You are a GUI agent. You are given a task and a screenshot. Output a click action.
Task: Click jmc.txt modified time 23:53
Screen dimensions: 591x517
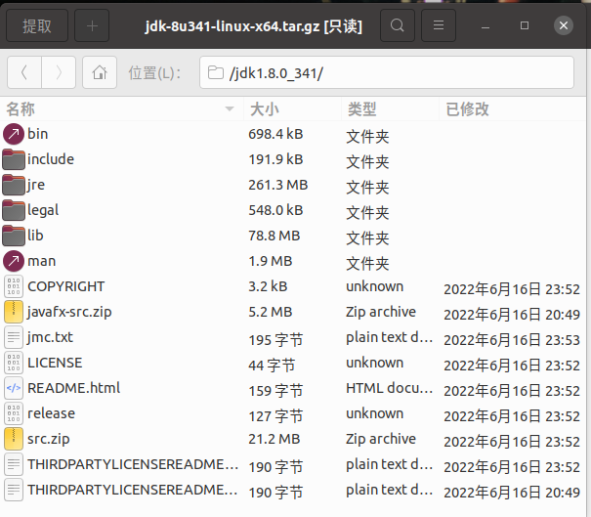[x=512, y=340]
